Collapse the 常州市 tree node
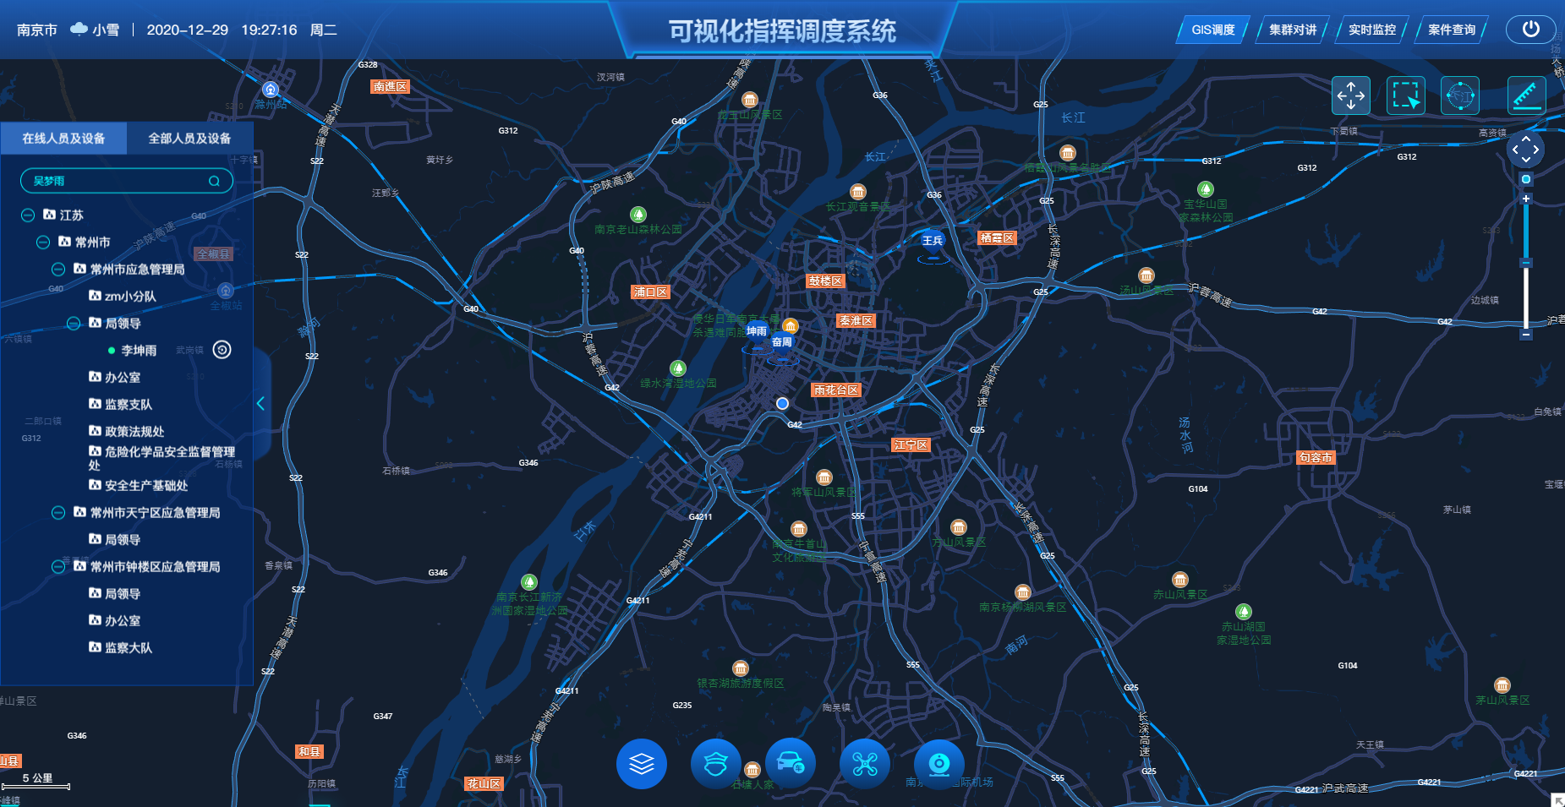The image size is (1565, 807). [x=43, y=242]
